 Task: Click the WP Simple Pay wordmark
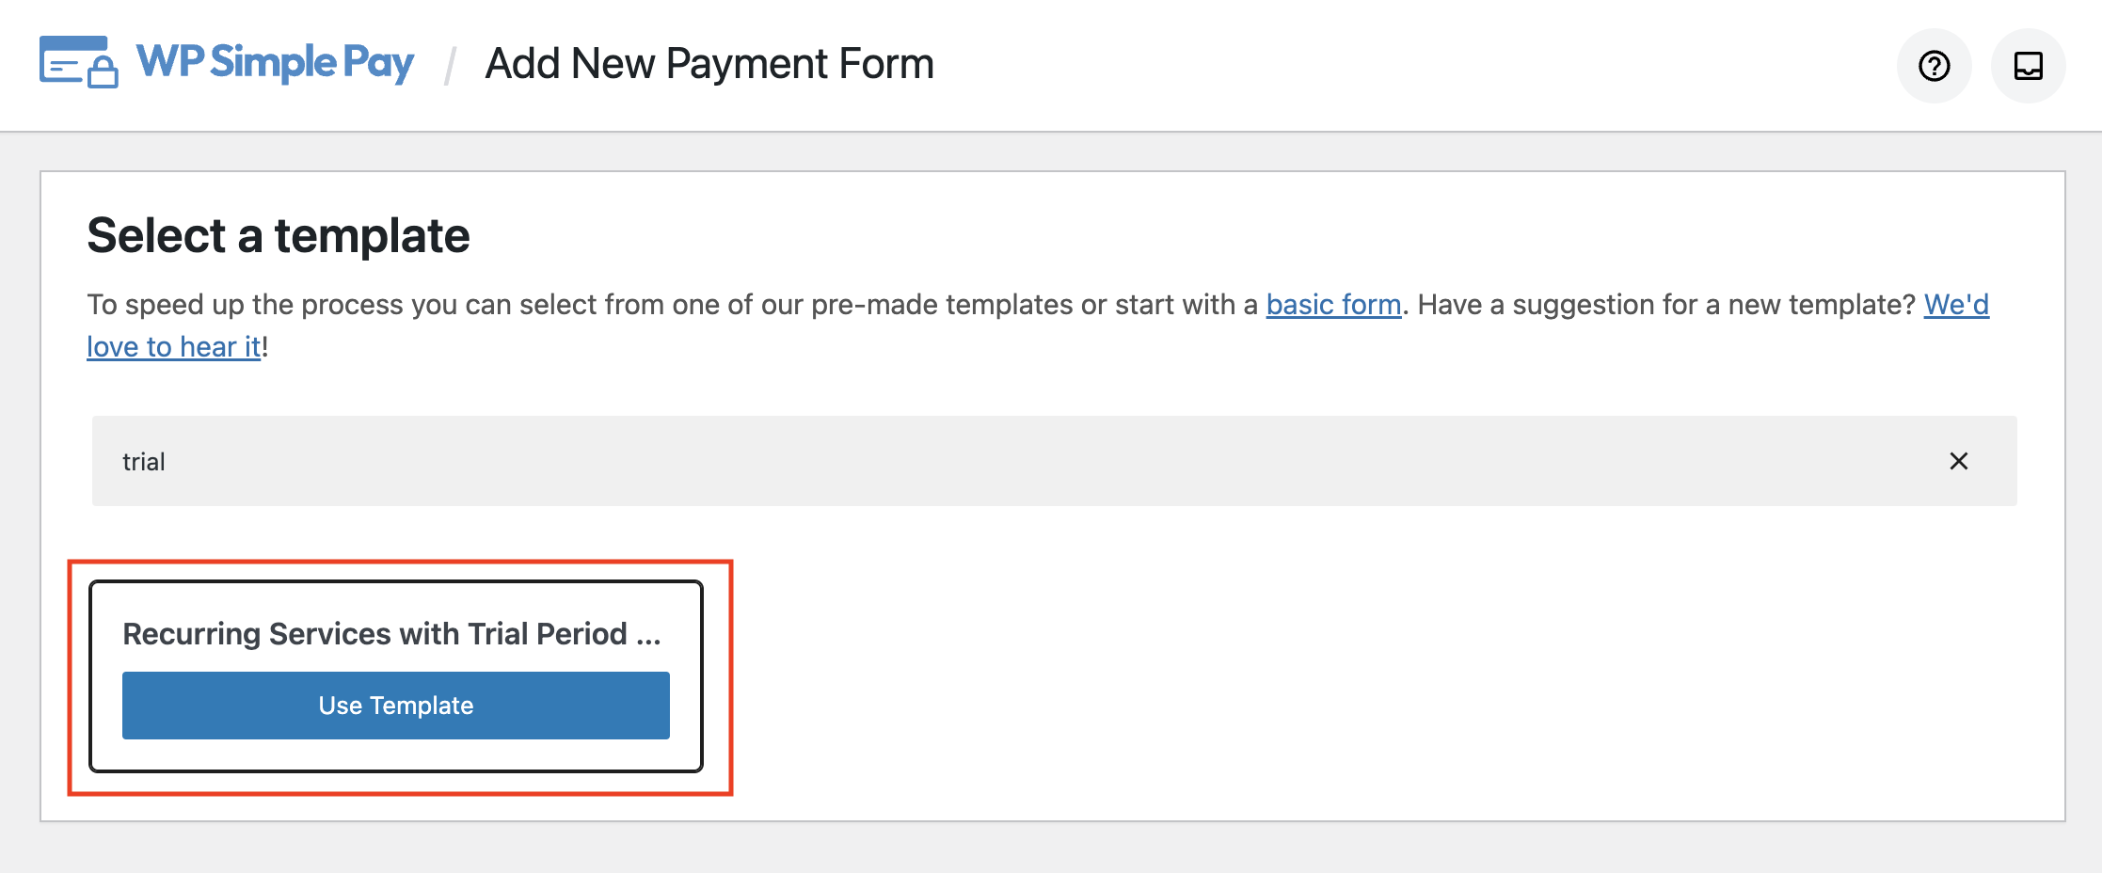[x=275, y=62]
